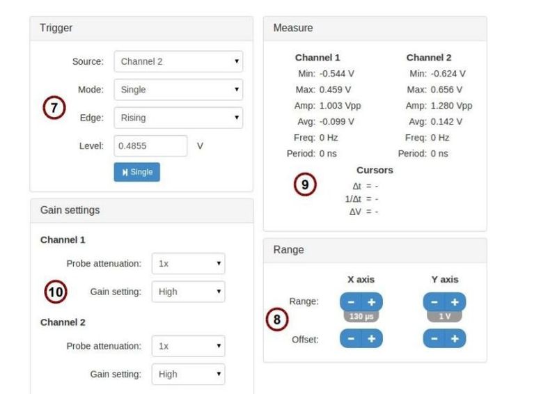Screen dimensions: 557x394
Task: Select Channel 2 Avg value 0.142 V
Action: 446,122
